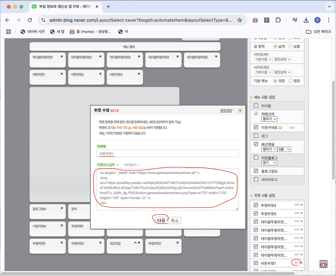Open the Chrome downloads icon
The height and width of the screenshot is (276, 336).
coord(306,20)
